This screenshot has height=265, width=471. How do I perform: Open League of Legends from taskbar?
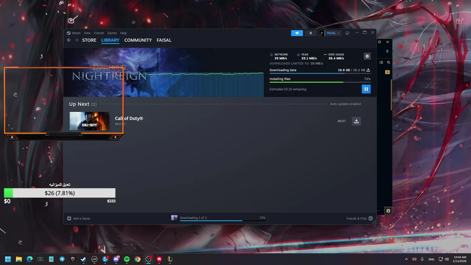point(170,259)
